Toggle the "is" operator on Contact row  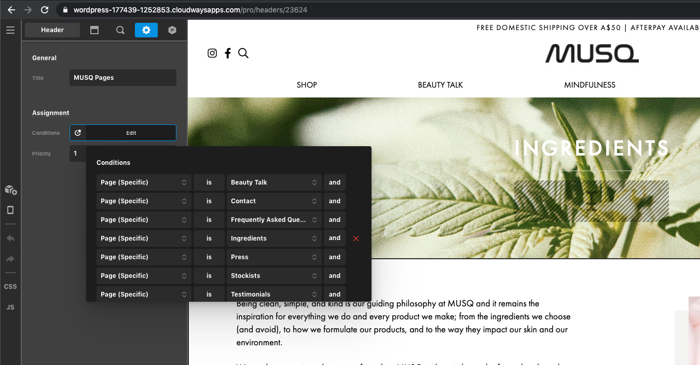pyautogui.click(x=209, y=201)
